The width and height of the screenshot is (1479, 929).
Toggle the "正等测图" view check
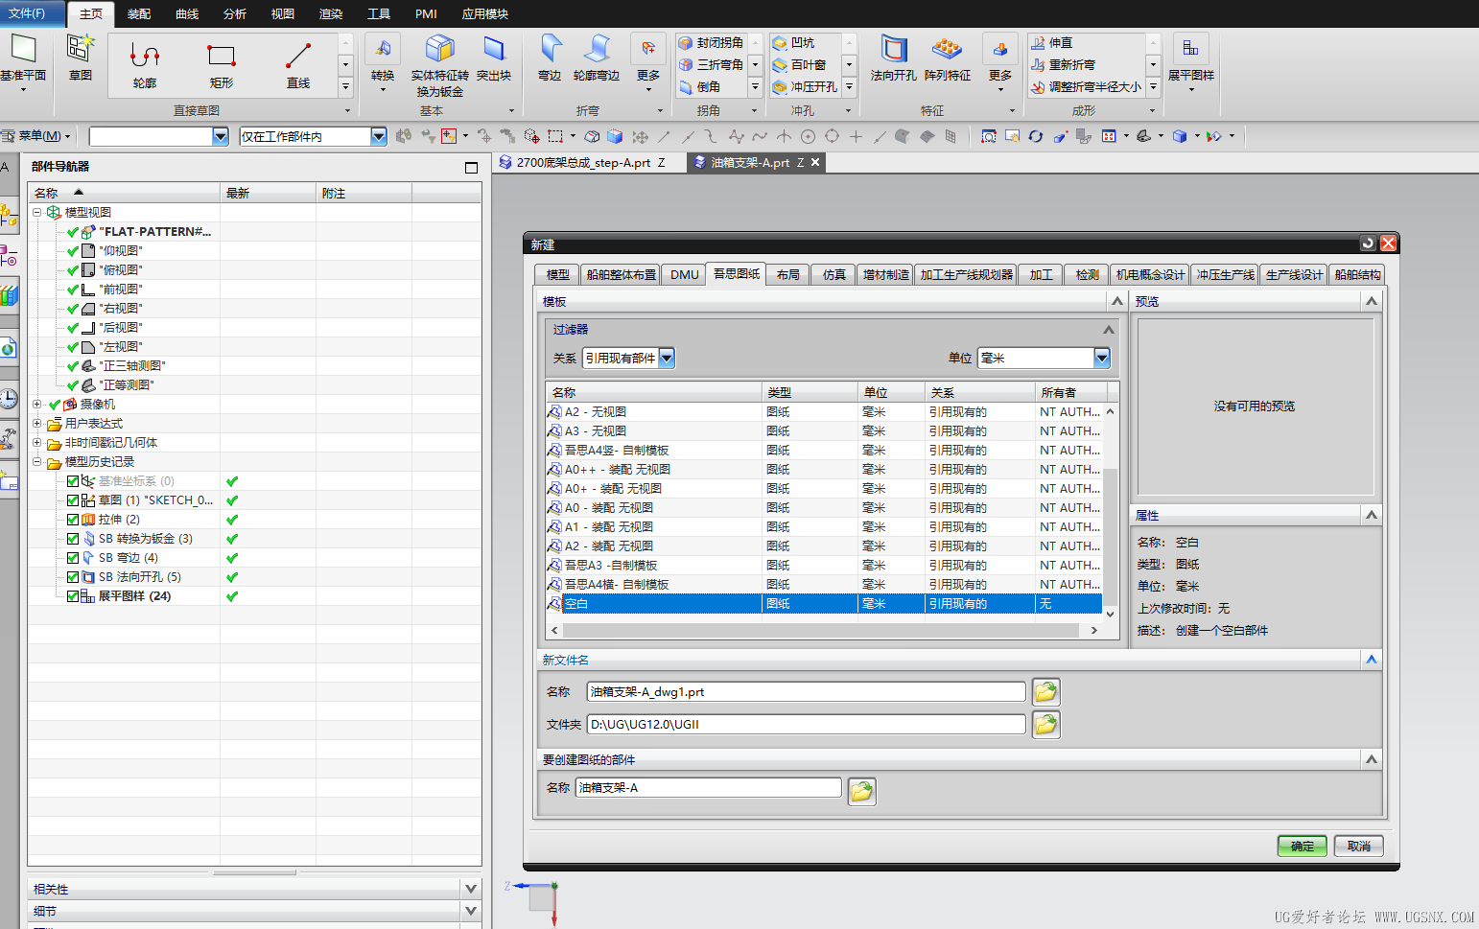73,385
